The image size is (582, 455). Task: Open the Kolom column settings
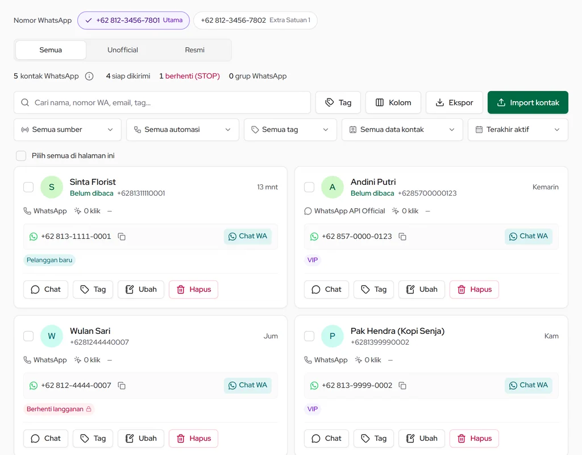coord(393,102)
